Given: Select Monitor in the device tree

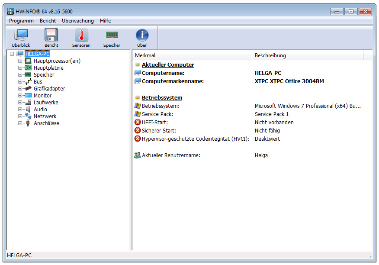Looking at the screenshot, I should coord(42,96).
